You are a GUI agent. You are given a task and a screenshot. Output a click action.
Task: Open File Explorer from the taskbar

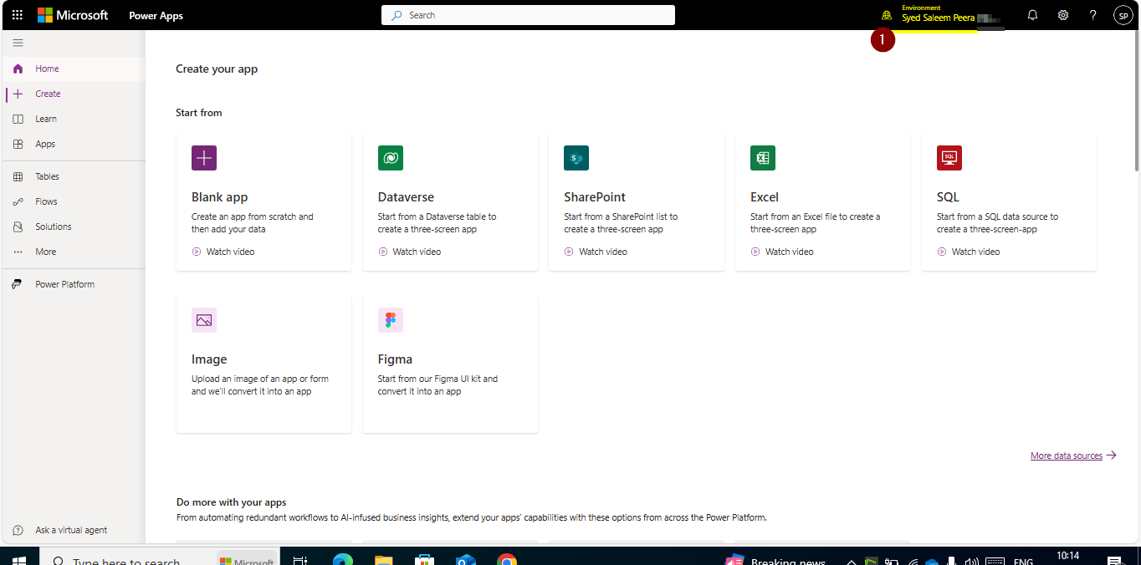tap(383, 560)
